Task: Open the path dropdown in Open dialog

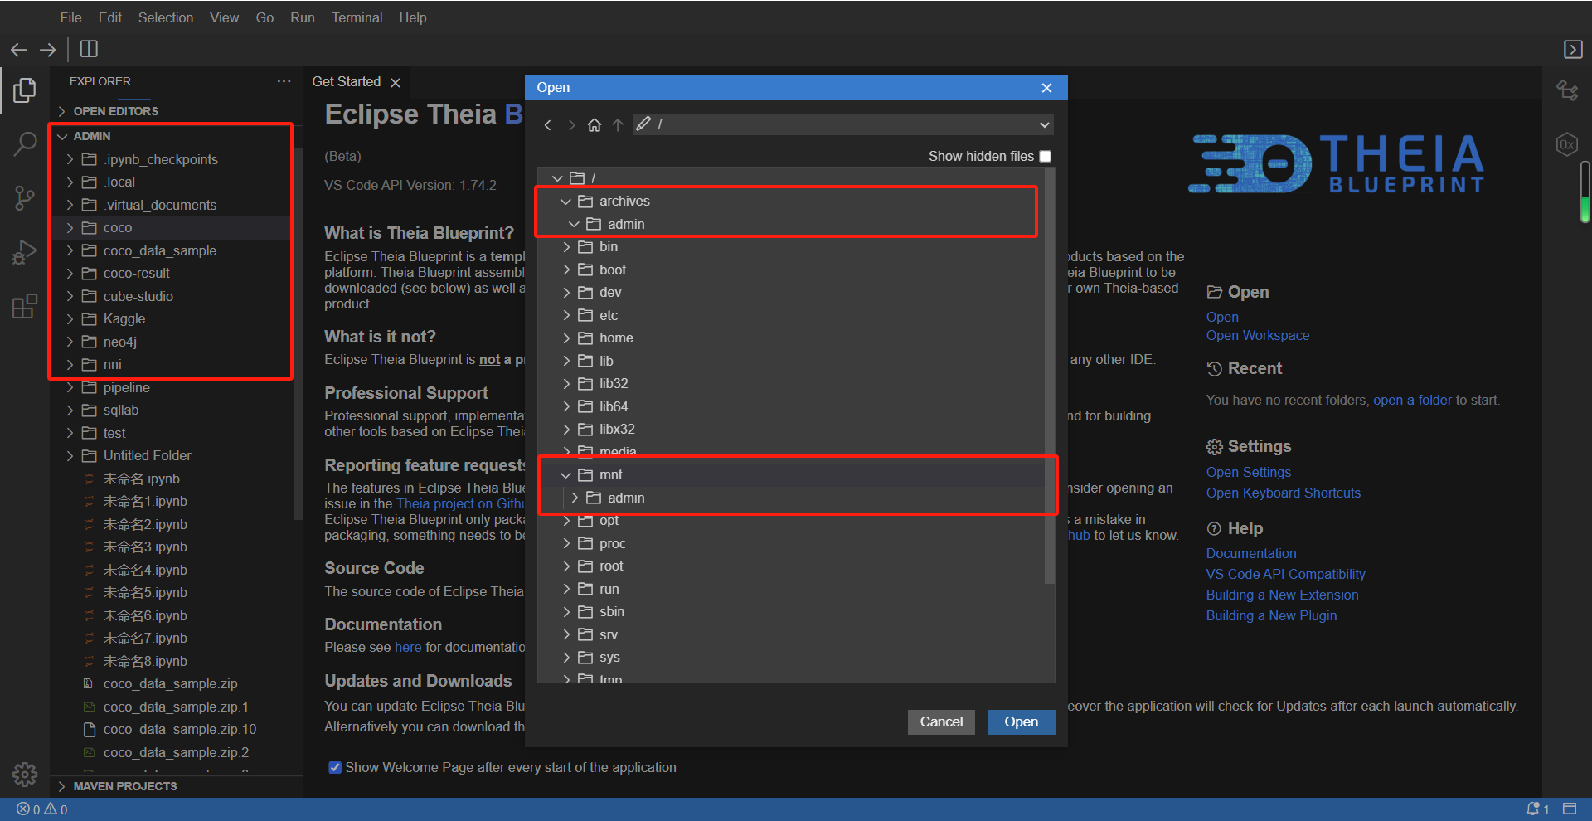Action: click(x=1044, y=124)
